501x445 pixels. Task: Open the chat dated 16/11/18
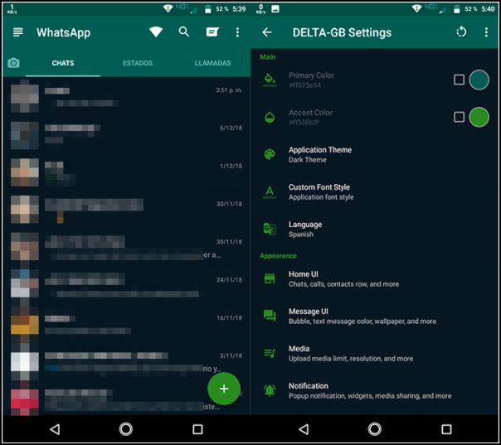click(127, 324)
